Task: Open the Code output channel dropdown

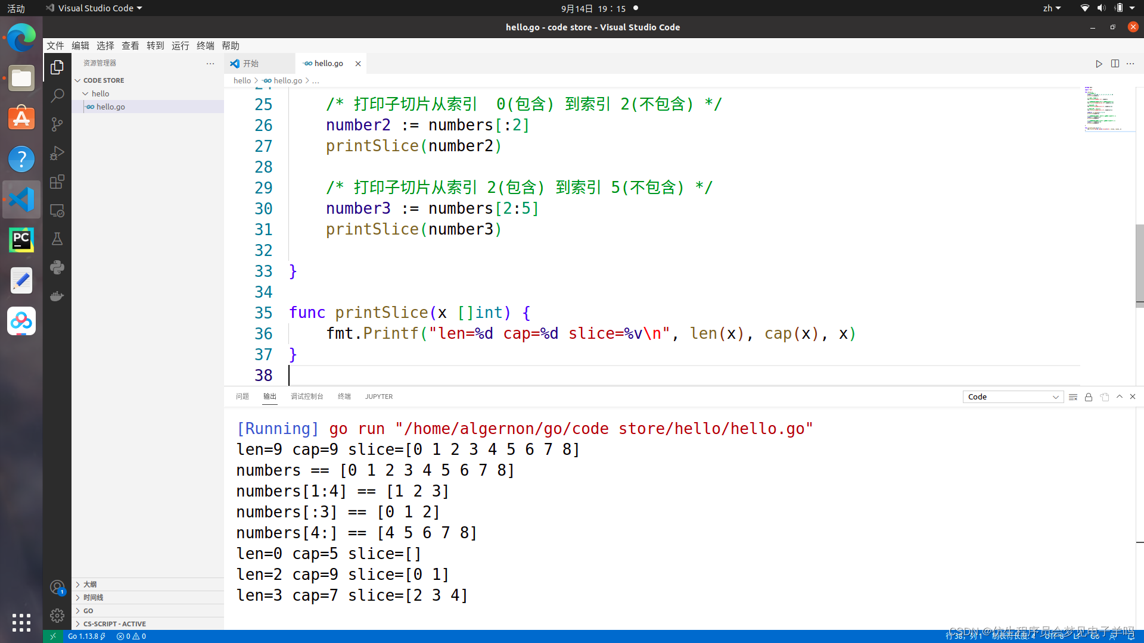Action: click(1013, 397)
